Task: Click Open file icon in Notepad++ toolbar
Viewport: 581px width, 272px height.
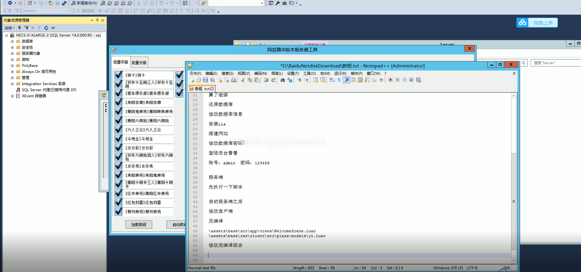Action: pyautogui.click(x=198, y=80)
